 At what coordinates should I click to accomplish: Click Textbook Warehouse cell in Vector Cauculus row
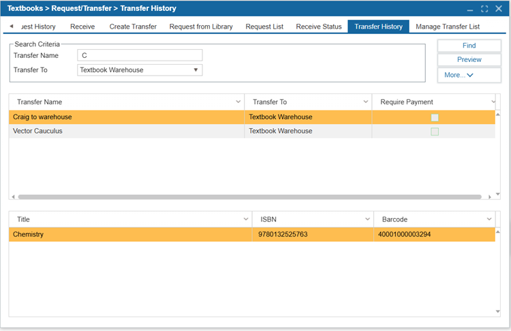[308, 131]
